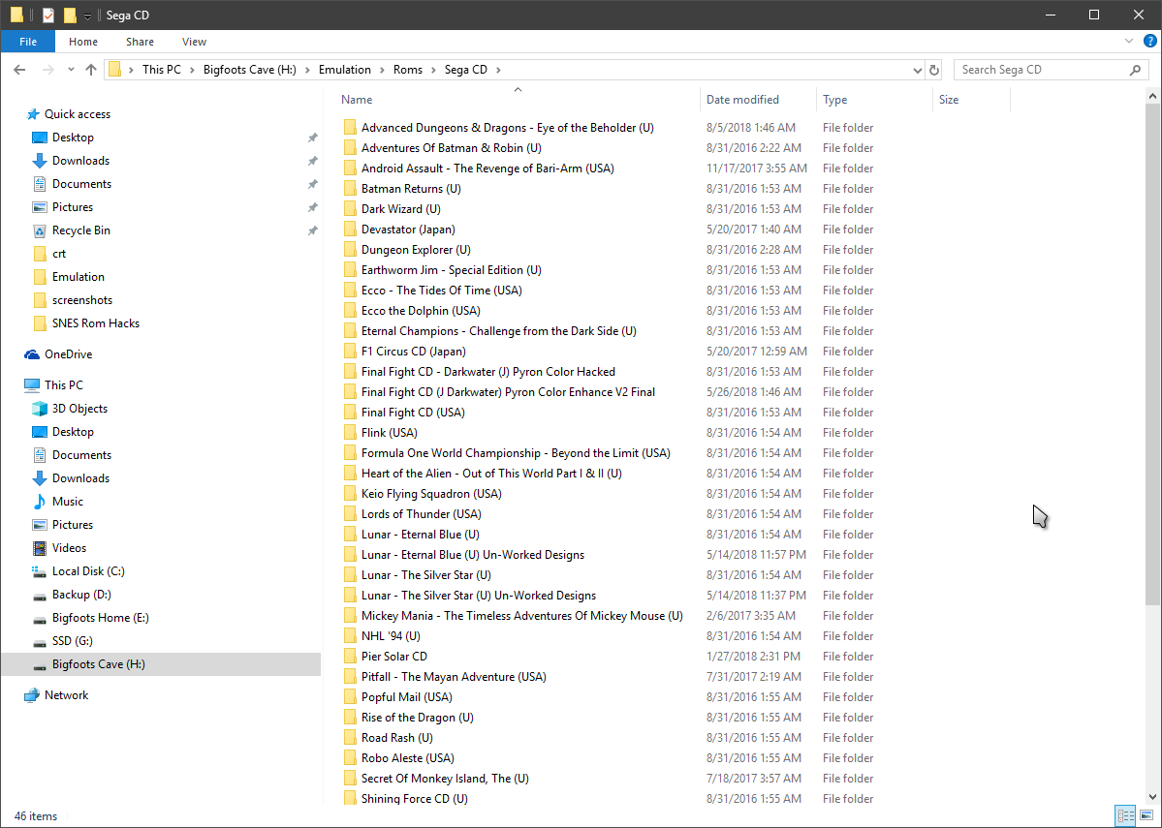Open Recycle Bin in Quick access
Image resolution: width=1162 pixels, height=828 pixels.
[80, 230]
